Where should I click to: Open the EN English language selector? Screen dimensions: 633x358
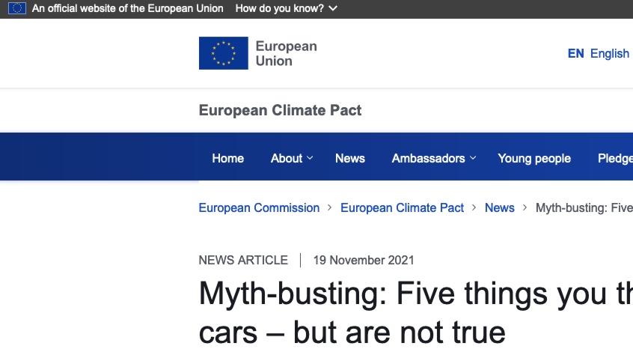click(x=598, y=53)
